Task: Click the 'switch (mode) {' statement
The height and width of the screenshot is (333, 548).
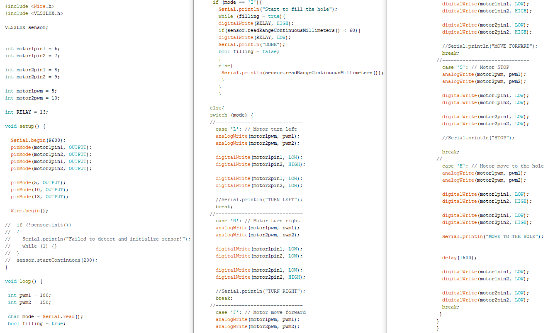Action: (231, 115)
